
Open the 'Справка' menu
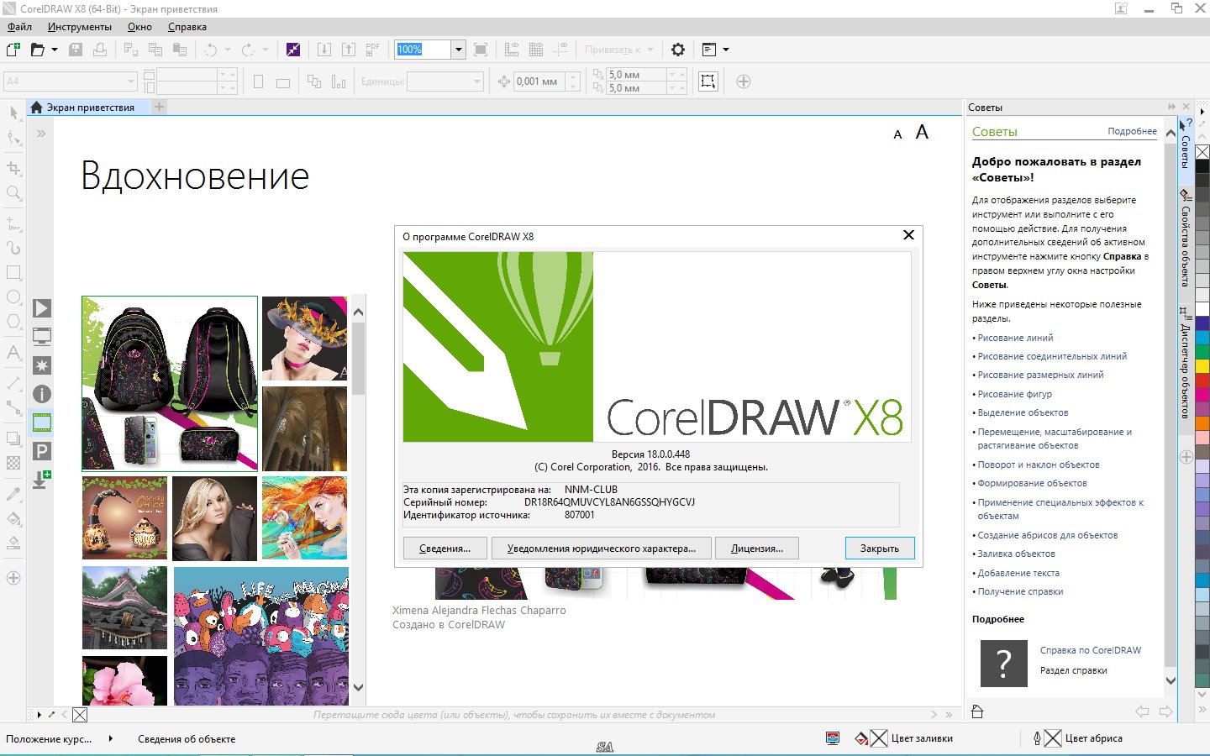coord(187,27)
